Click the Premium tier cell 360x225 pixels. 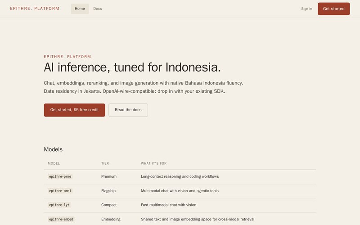click(109, 176)
